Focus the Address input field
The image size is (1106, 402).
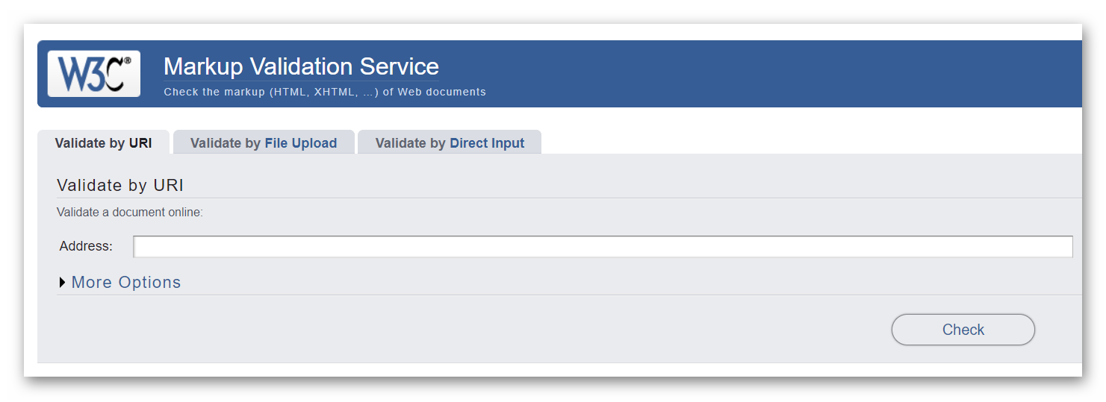[x=603, y=247]
